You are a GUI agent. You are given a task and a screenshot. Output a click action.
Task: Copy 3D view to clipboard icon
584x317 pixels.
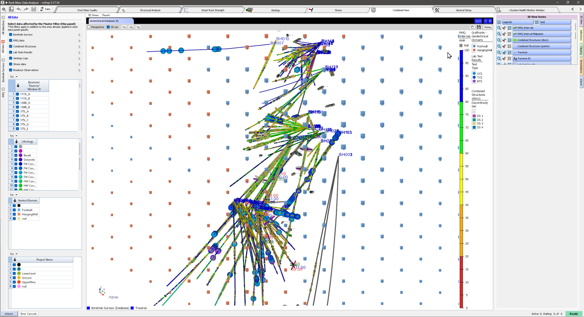point(472,27)
